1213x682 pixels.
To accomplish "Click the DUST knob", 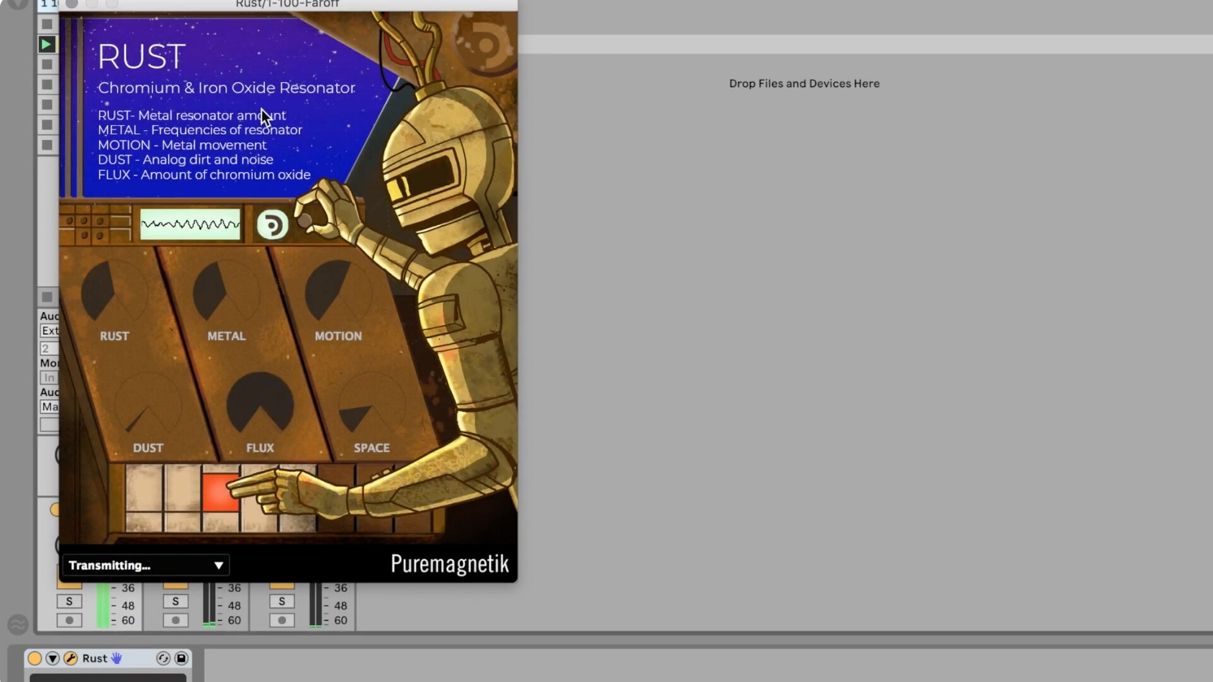I will coord(148,404).
